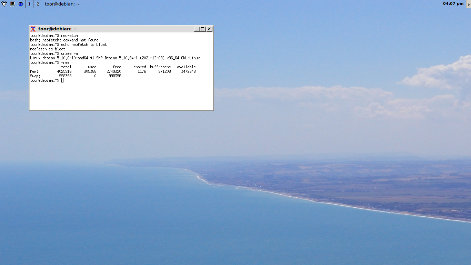Click the round blue NC launcher icon
471x265 pixels.
click(21, 4)
